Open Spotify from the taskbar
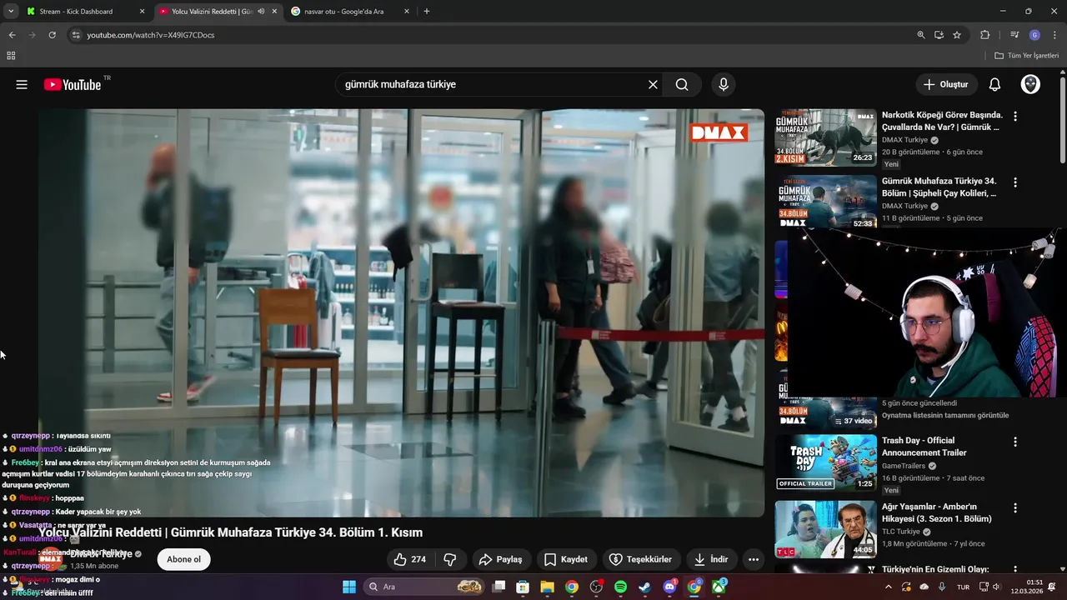 click(620, 587)
